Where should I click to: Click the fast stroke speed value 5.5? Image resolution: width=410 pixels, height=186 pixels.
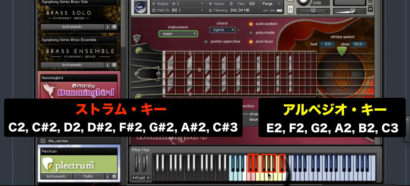click(327, 44)
